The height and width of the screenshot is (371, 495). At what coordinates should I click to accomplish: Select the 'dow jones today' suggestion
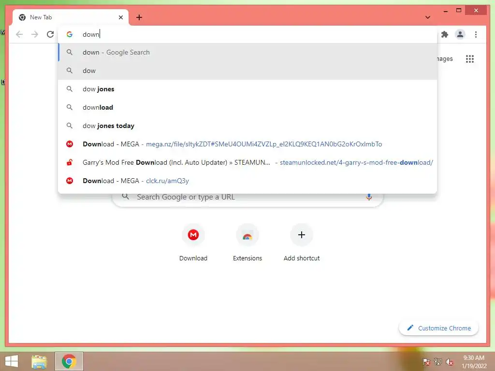(x=247, y=126)
